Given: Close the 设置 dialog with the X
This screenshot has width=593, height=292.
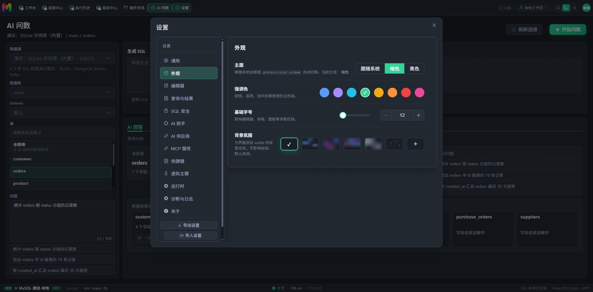Looking at the screenshot, I should 434,25.
